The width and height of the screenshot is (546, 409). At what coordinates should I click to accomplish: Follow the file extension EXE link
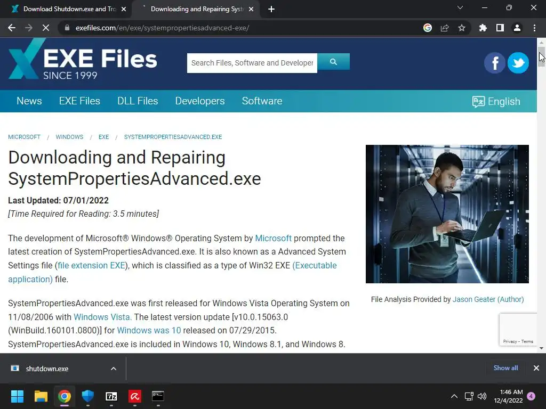point(91,265)
